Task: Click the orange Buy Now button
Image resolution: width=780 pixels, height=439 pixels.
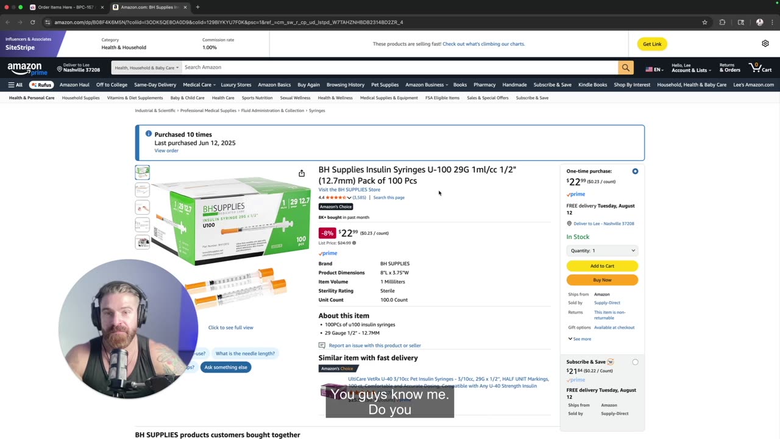Action: (x=602, y=280)
